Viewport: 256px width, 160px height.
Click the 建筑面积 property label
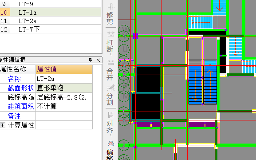[21, 107]
